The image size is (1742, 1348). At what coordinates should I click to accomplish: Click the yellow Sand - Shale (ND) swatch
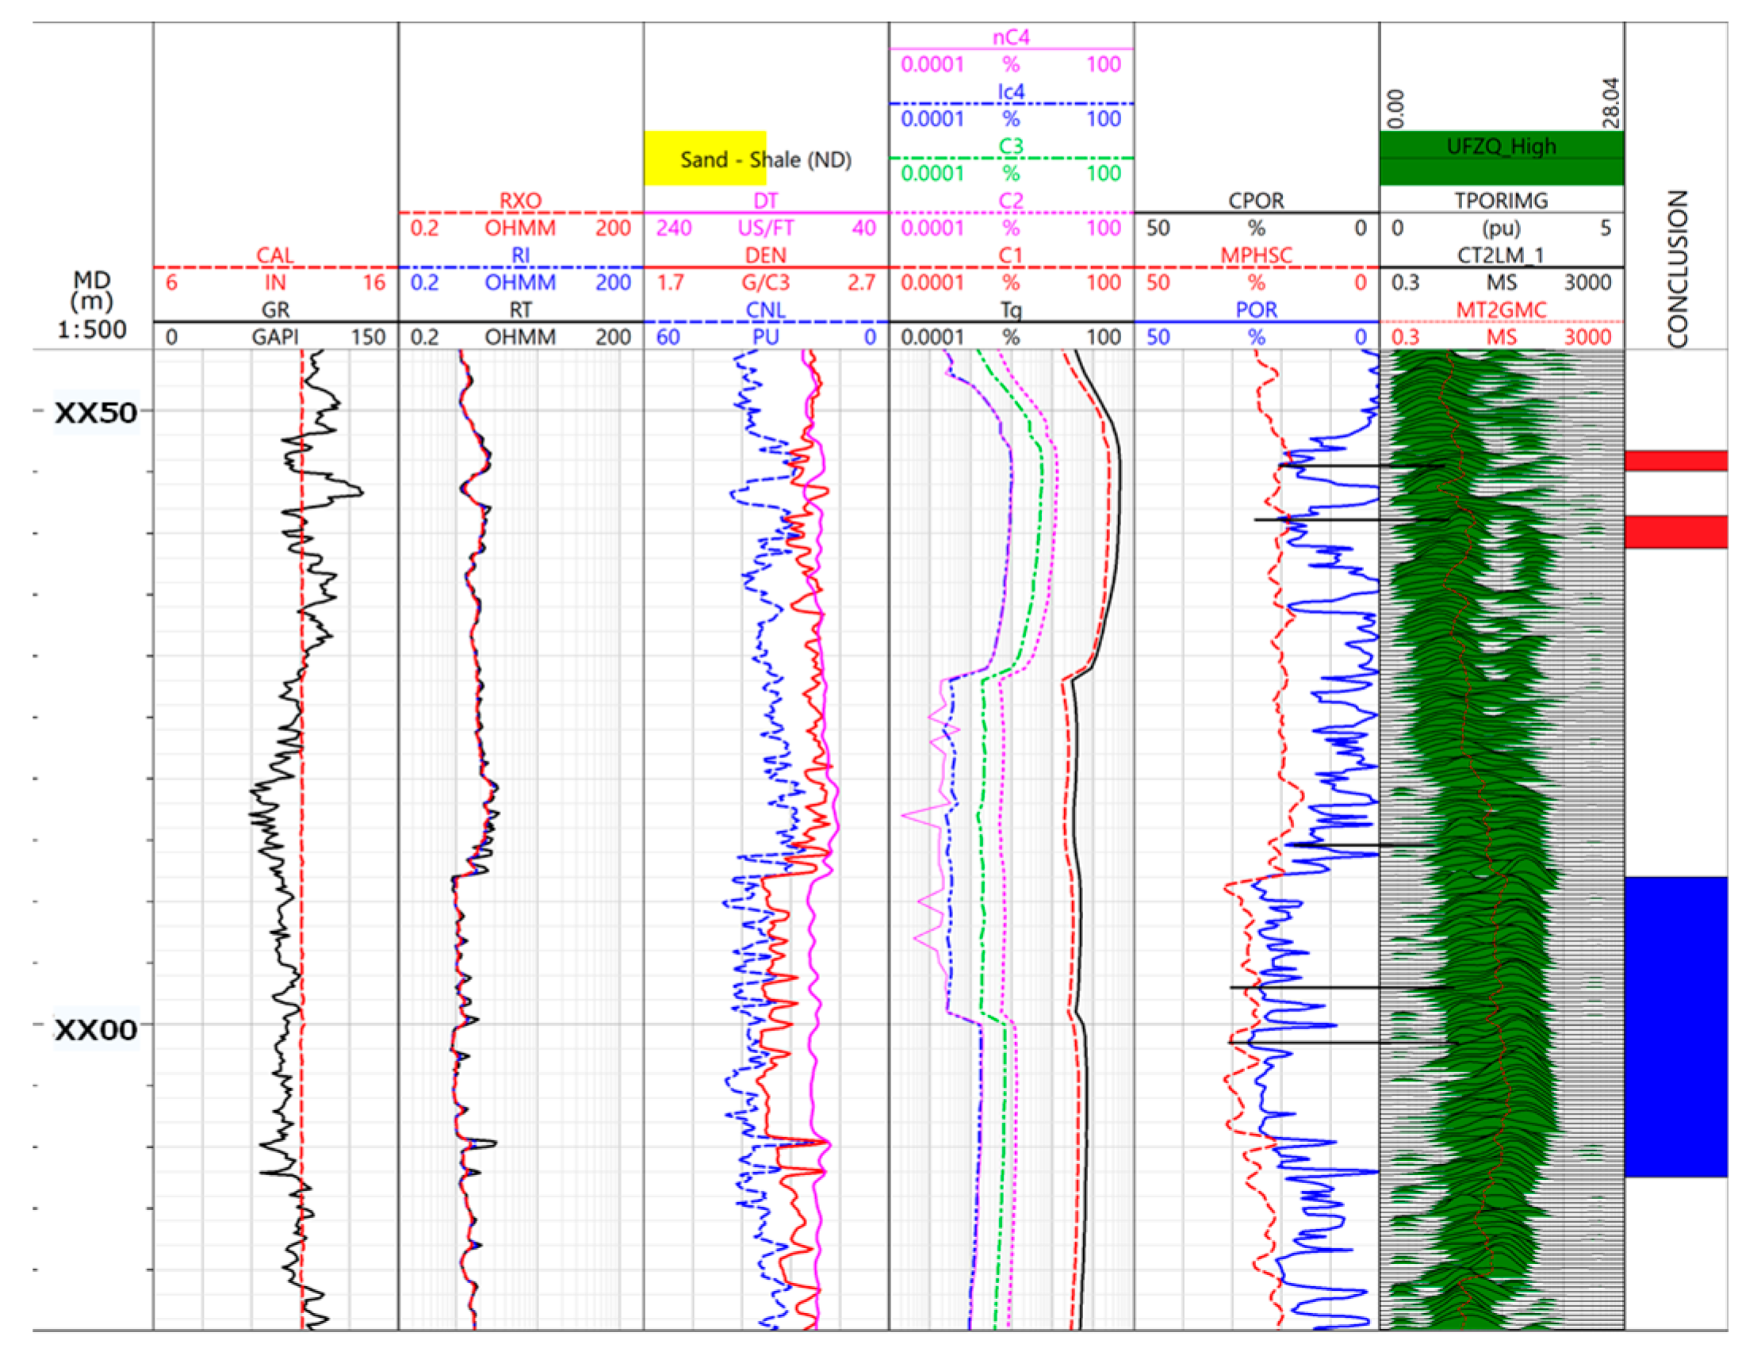[705, 159]
